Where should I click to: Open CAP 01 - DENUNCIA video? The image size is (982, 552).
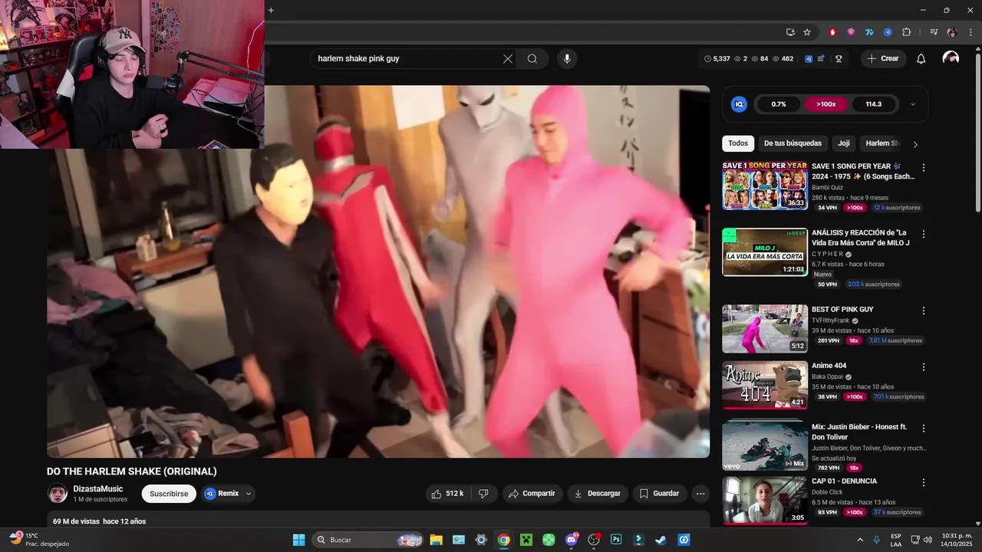(844, 481)
